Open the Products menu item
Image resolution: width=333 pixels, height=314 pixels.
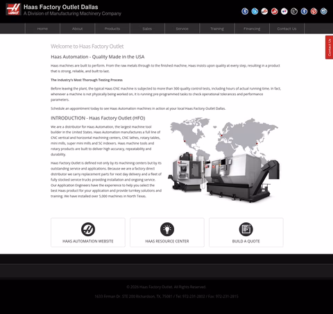[x=112, y=28]
